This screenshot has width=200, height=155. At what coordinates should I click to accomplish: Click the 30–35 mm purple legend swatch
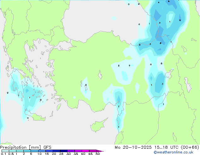click(71, 151)
